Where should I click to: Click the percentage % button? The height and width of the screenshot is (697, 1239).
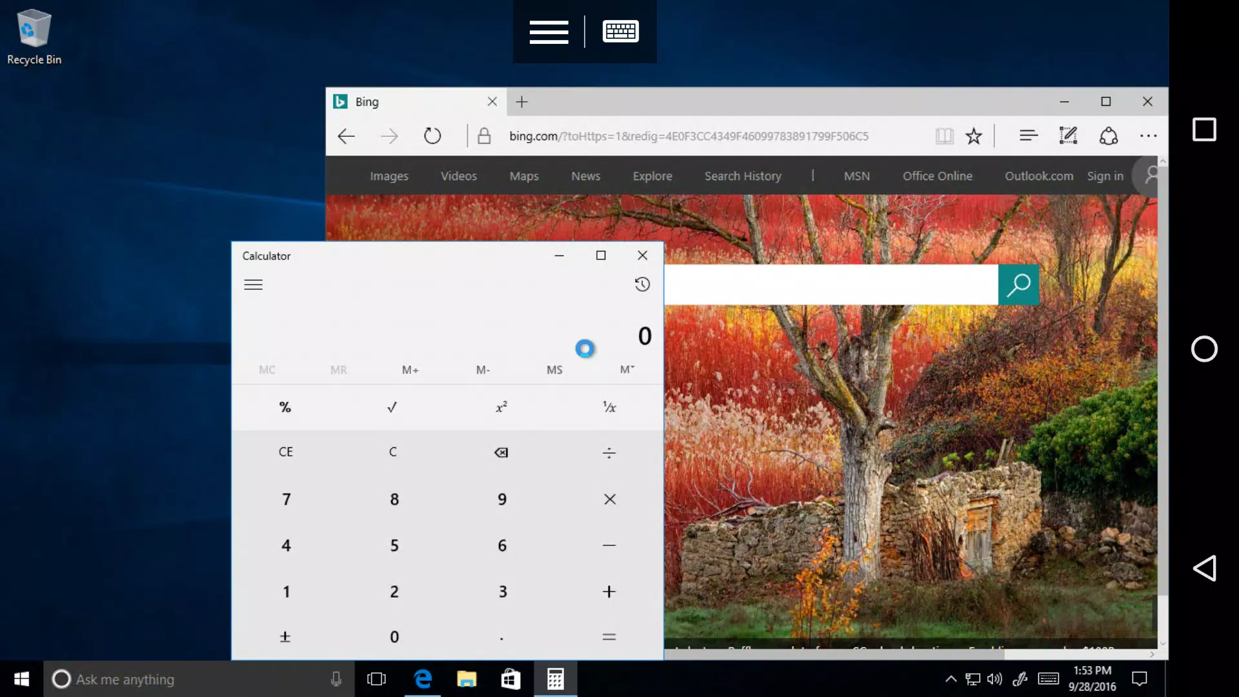285,407
